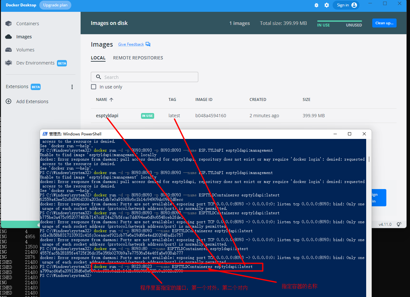This screenshot has width=410, height=297.
Task: Click the '2 minutes ago' created value
Action: [x=264, y=116]
